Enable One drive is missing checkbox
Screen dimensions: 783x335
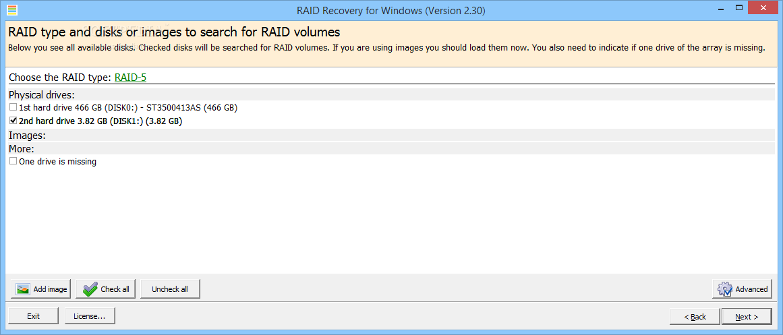13,161
